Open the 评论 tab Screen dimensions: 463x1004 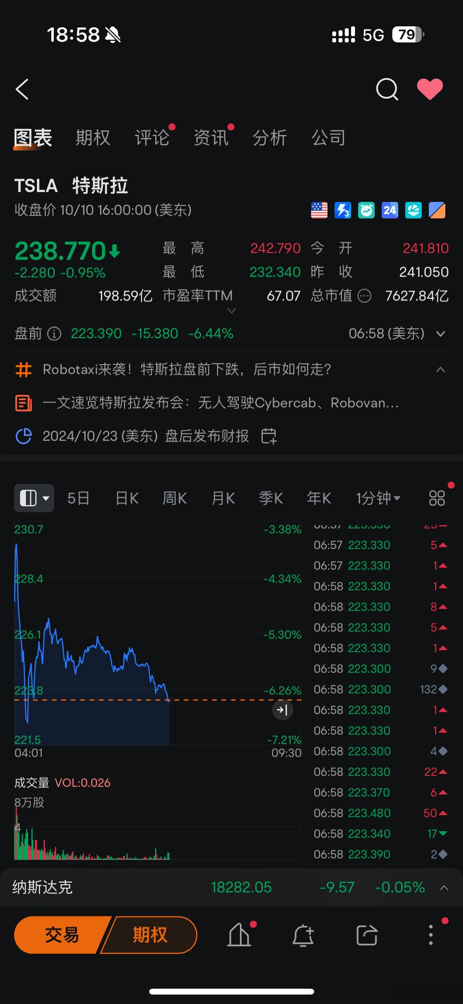152,138
